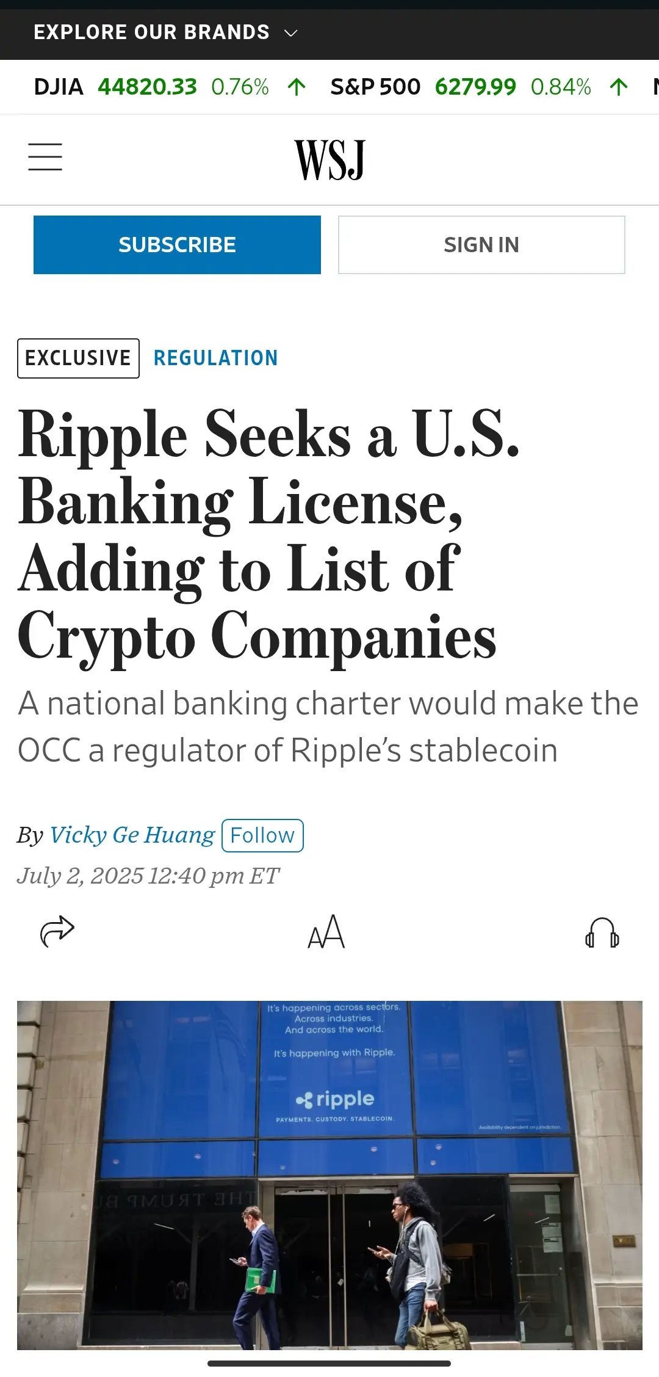Viewport: 659px width, 1377px height.
Task: Click the Exclusive label tag
Action: pyautogui.click(x=78, y=358)
